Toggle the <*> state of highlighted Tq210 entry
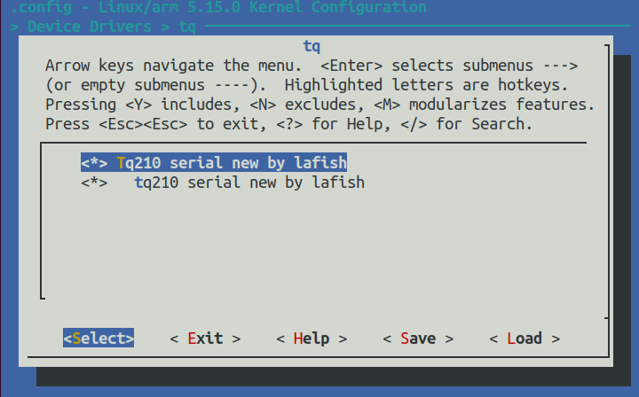639x397 pixels. click(94, 163)
